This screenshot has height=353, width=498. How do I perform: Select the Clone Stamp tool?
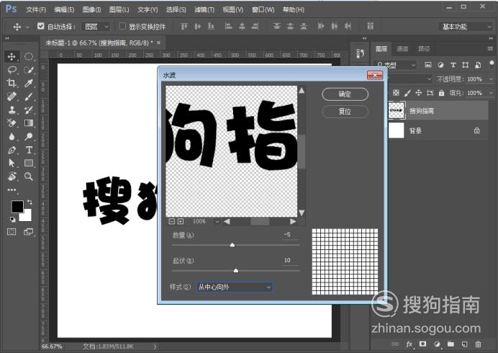point(12,110)
